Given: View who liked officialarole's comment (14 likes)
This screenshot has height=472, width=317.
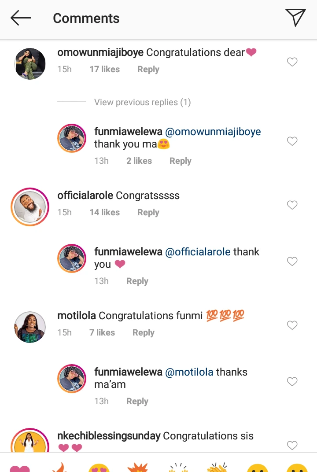Looking at the screenshot, I should pos(104,212).
